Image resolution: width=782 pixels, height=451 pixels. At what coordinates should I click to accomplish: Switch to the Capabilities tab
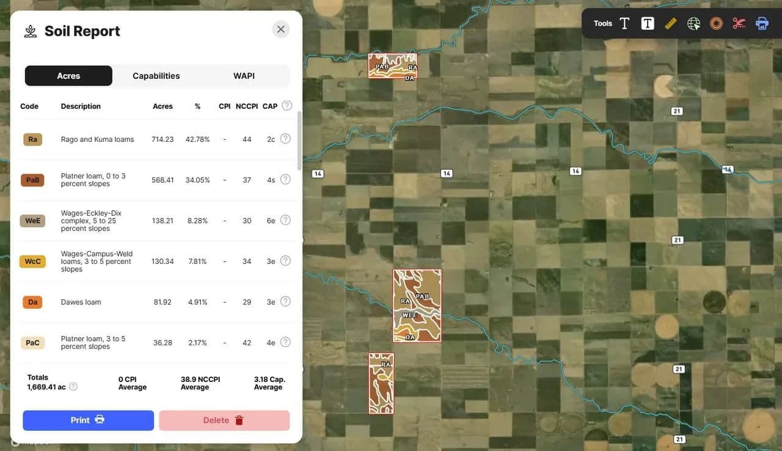pos(156,76)
